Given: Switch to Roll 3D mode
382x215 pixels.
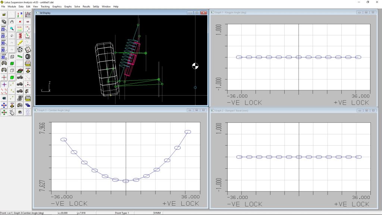Looking at the screenshot, I should pos(4,50).
